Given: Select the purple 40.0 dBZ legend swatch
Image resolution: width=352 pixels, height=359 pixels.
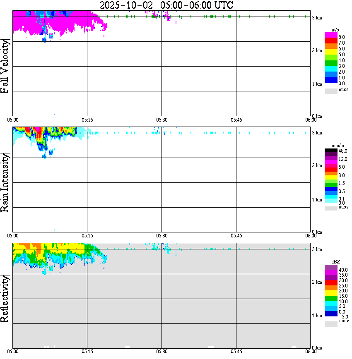Looking at the screenshot, I should (x=331, y=267).
